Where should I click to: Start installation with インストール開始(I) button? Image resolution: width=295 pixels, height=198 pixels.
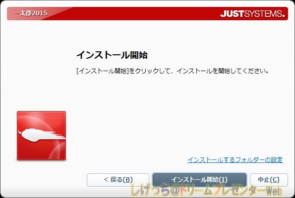[199, 180]
